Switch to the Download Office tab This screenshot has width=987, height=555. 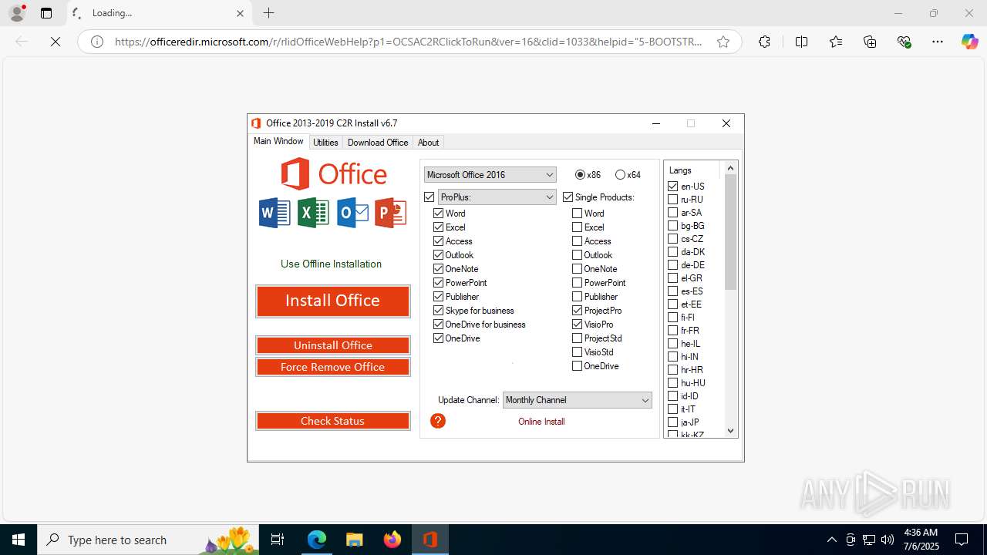[378, 143]
